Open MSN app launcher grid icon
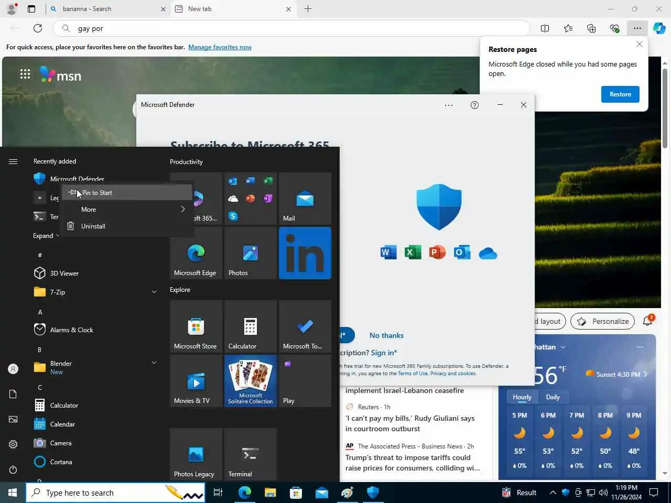The image size is (671, 503). [x=25, y=74]
